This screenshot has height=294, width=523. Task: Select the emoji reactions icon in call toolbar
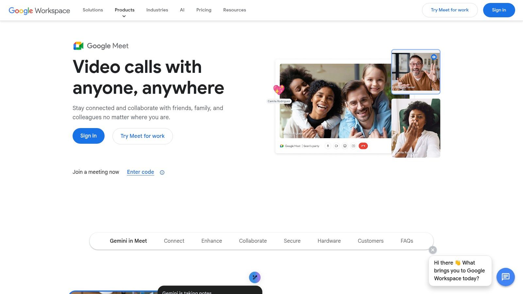345,146
